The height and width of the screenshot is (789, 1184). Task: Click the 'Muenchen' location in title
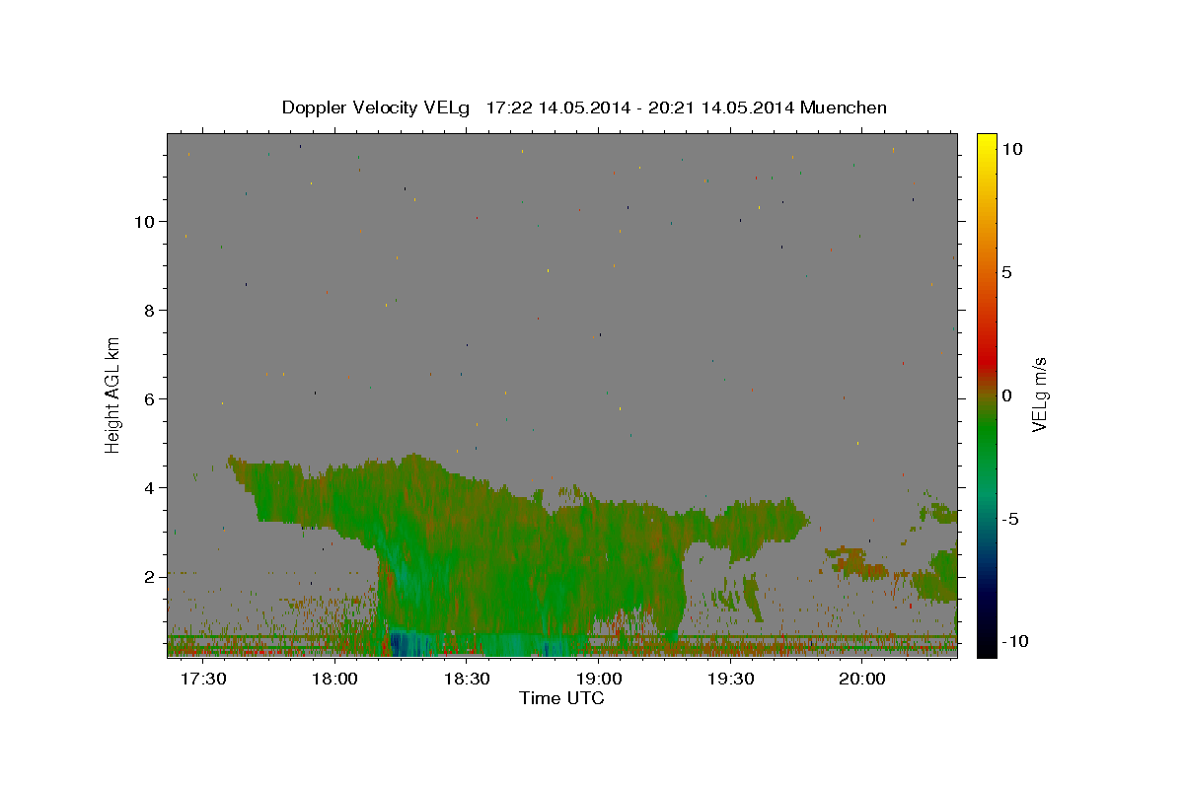click(845, 108)
